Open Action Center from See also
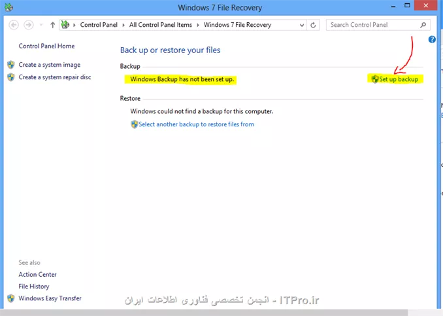The height and width of the screenshot is (316, 443). coord(38,274)
